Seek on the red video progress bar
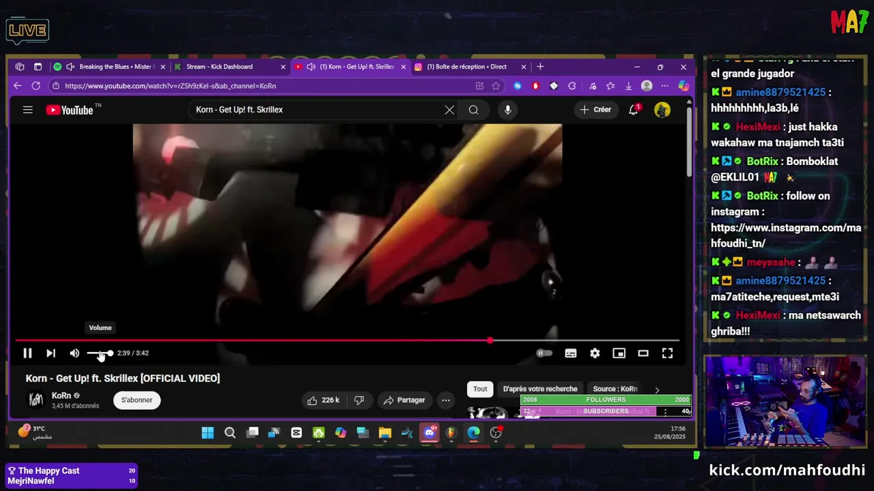The width and height of the screenshot is (874, 491). [347, 340]
